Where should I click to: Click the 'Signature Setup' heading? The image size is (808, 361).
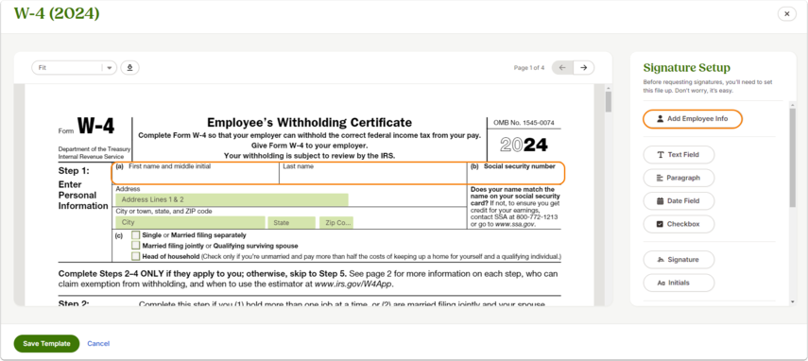pos(686,68)
